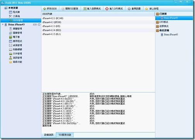Open 文件管理 file management folder icon

(x=10, y=54)
